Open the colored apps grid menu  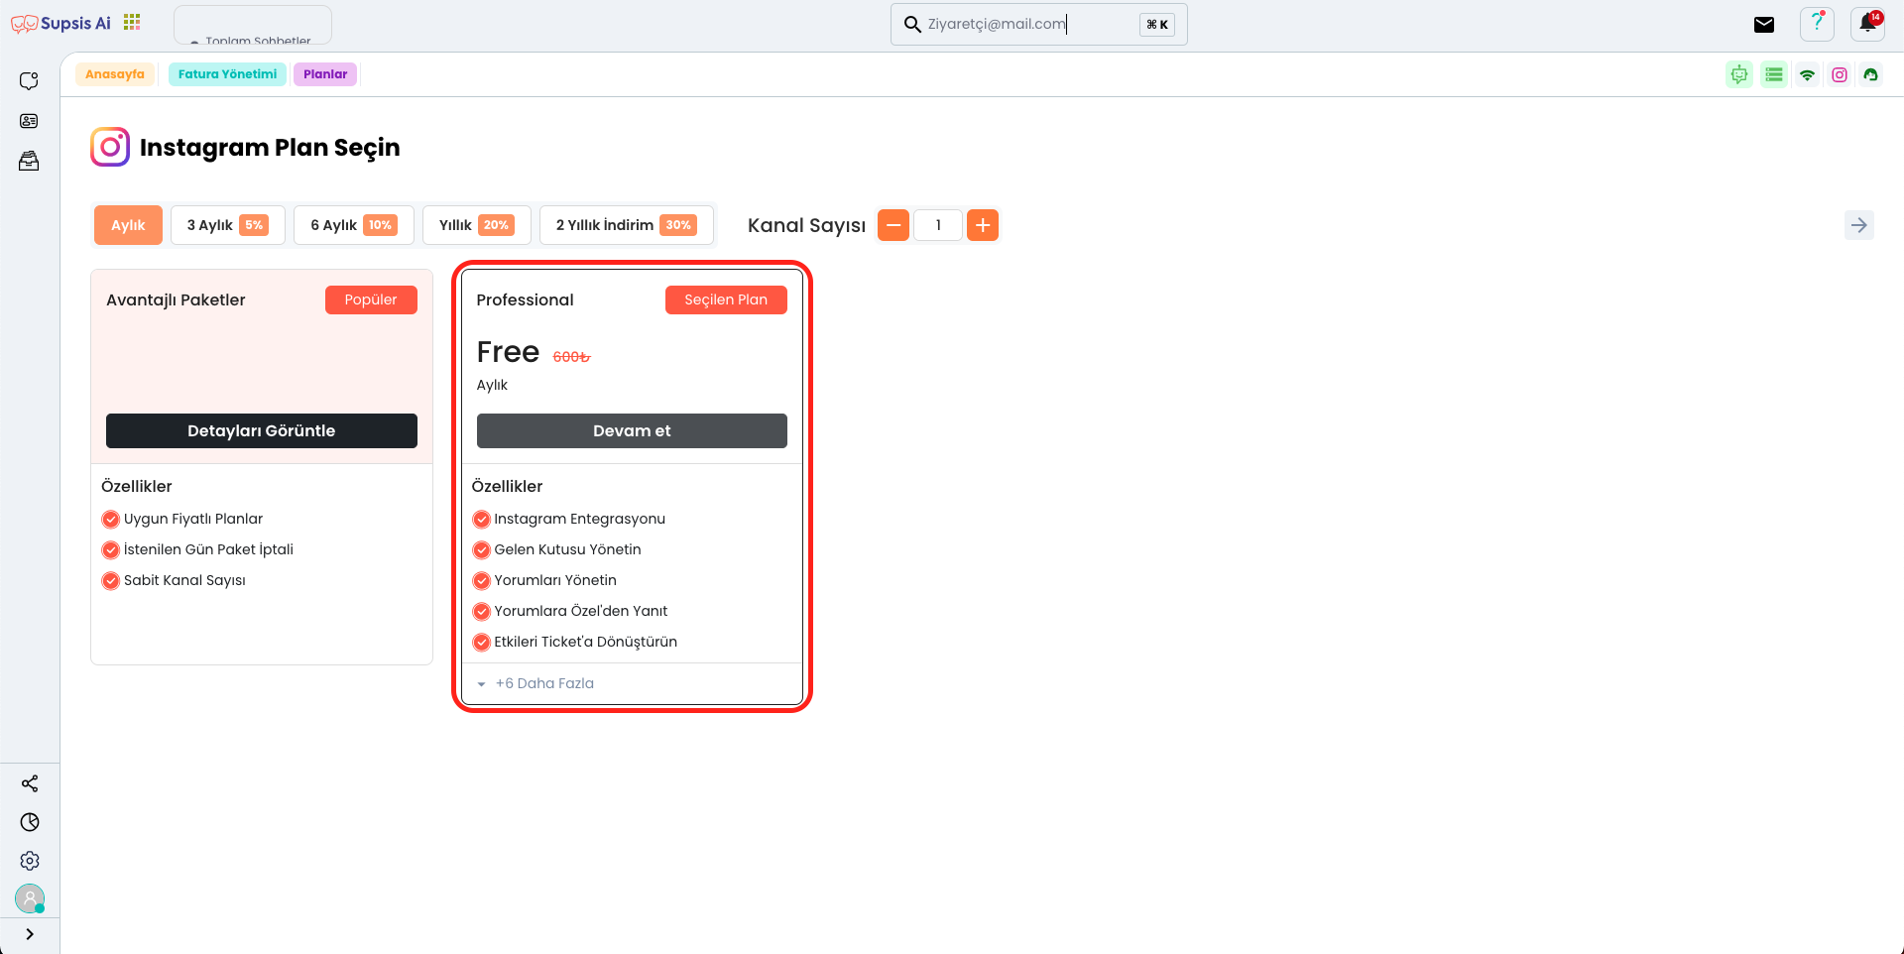[132, 22]
